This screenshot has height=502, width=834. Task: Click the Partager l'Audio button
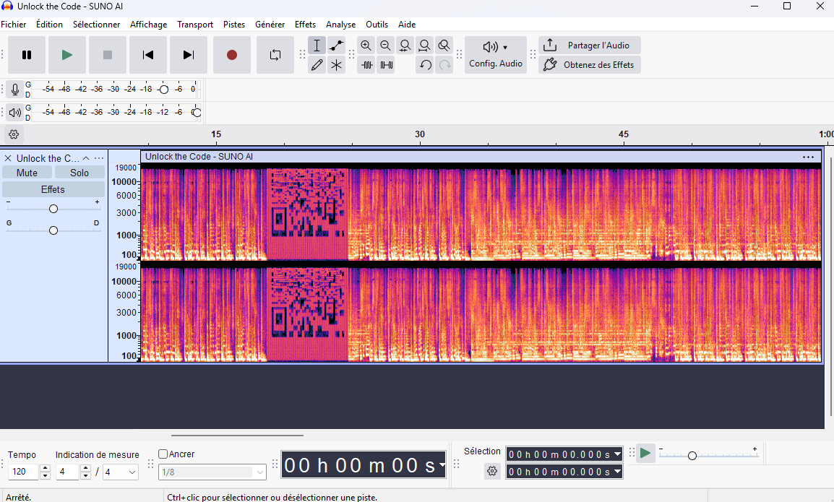[590, 45]
